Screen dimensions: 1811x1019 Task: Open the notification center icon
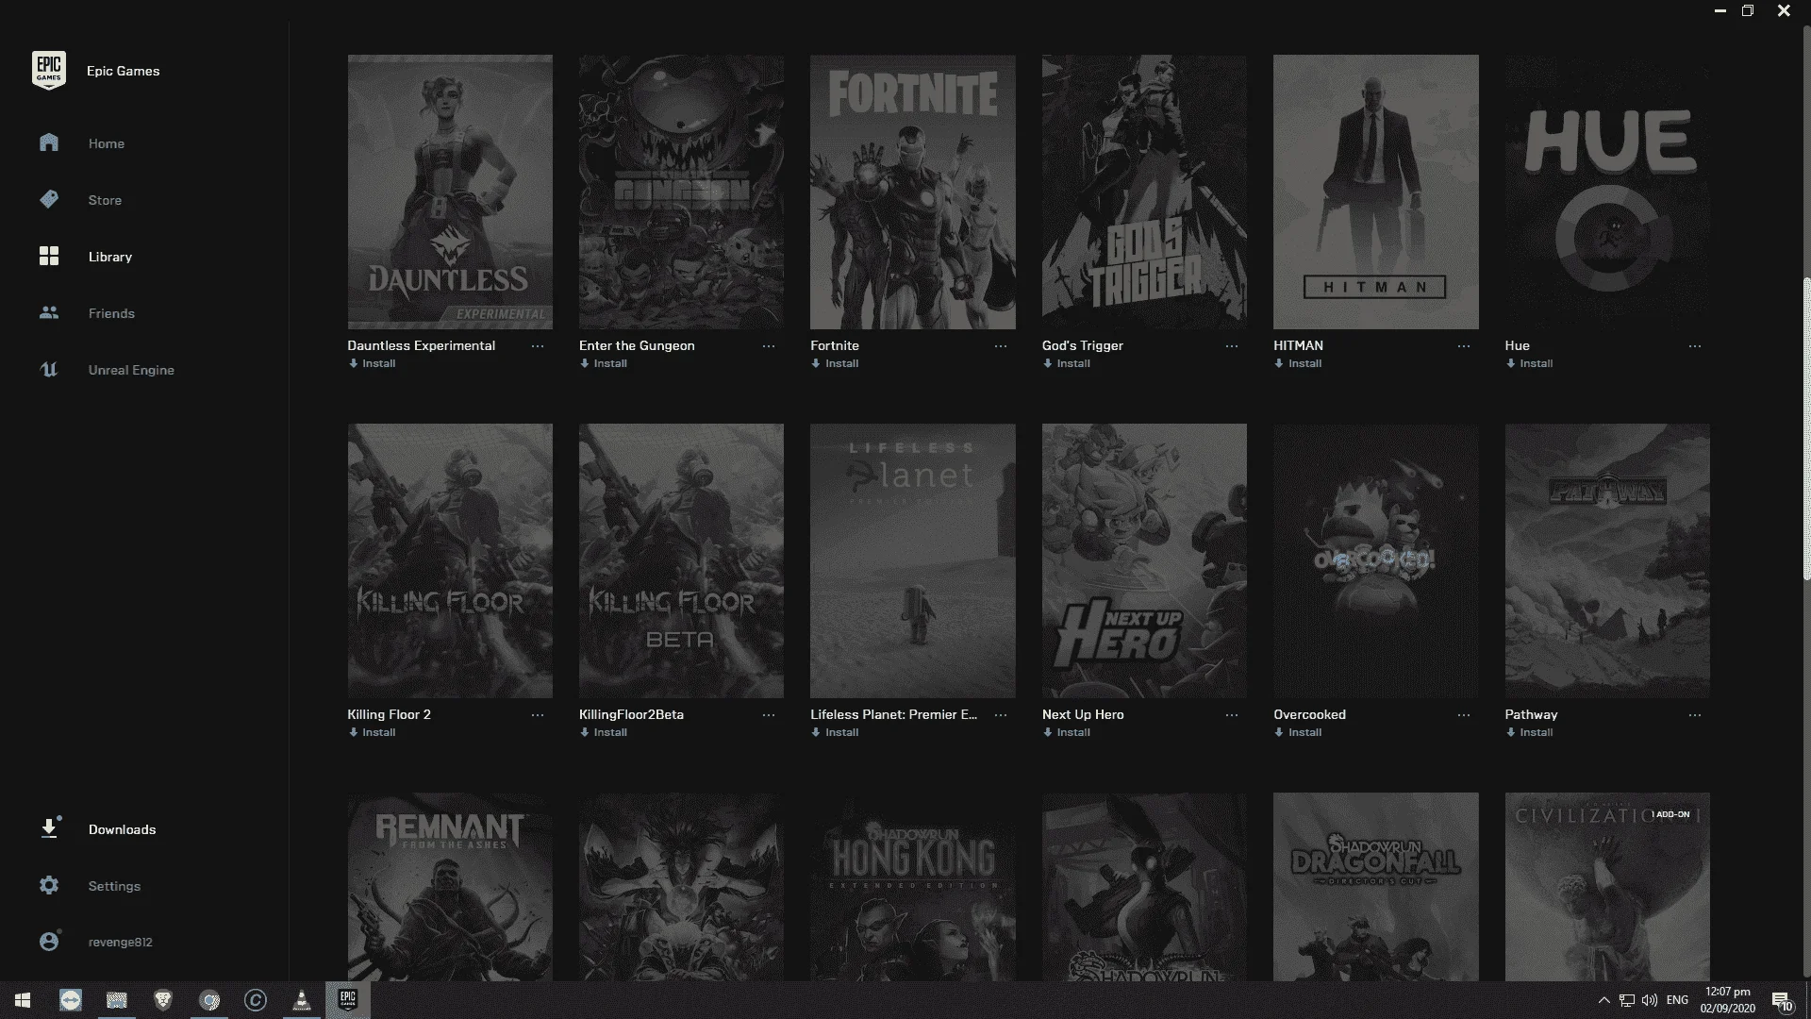tap(1782, 1000)
